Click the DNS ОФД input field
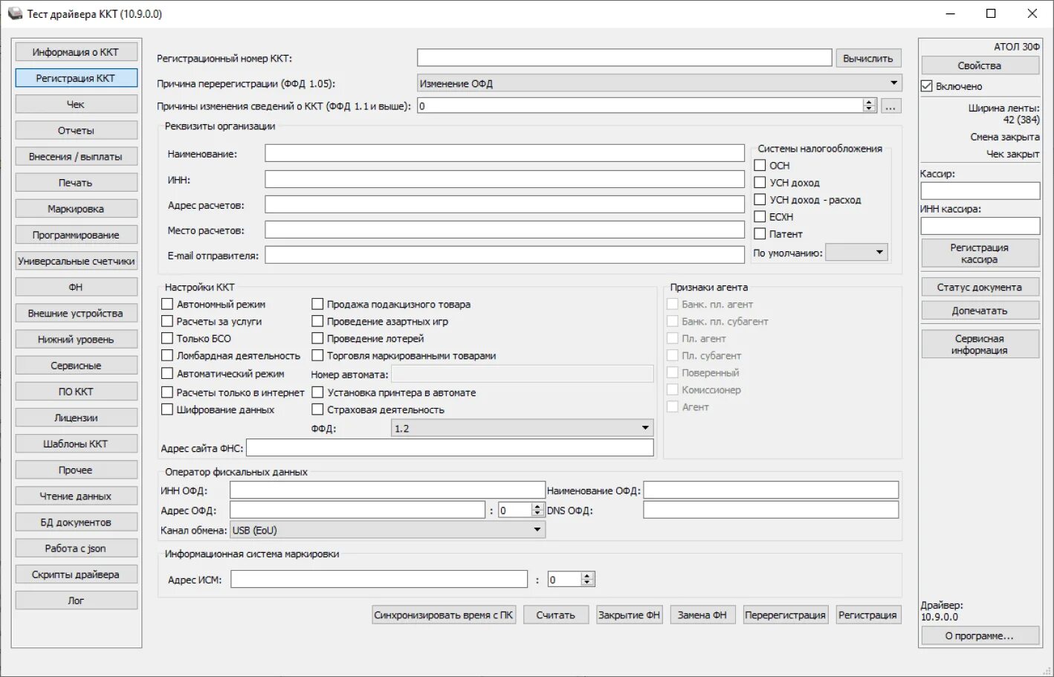The width and height of the screenshot is (1054, 677). 771,510
